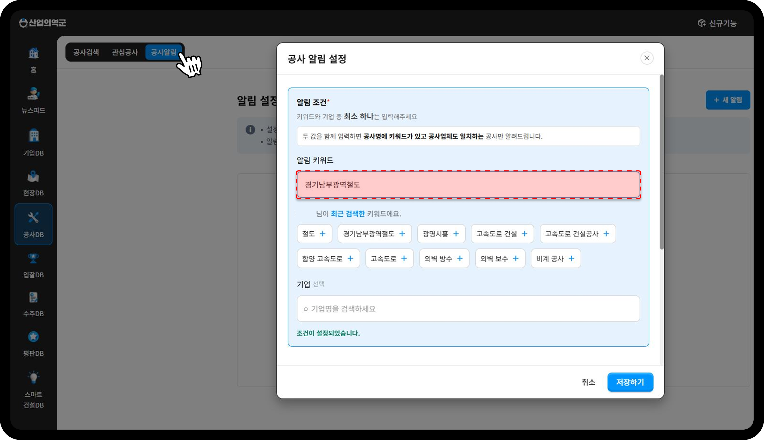
Task: Click the + 새 알림 button
Action: (x=728, y=100)
